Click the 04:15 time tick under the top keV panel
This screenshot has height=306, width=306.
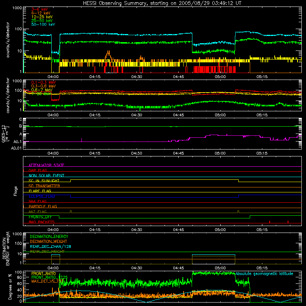coord(95,76)
